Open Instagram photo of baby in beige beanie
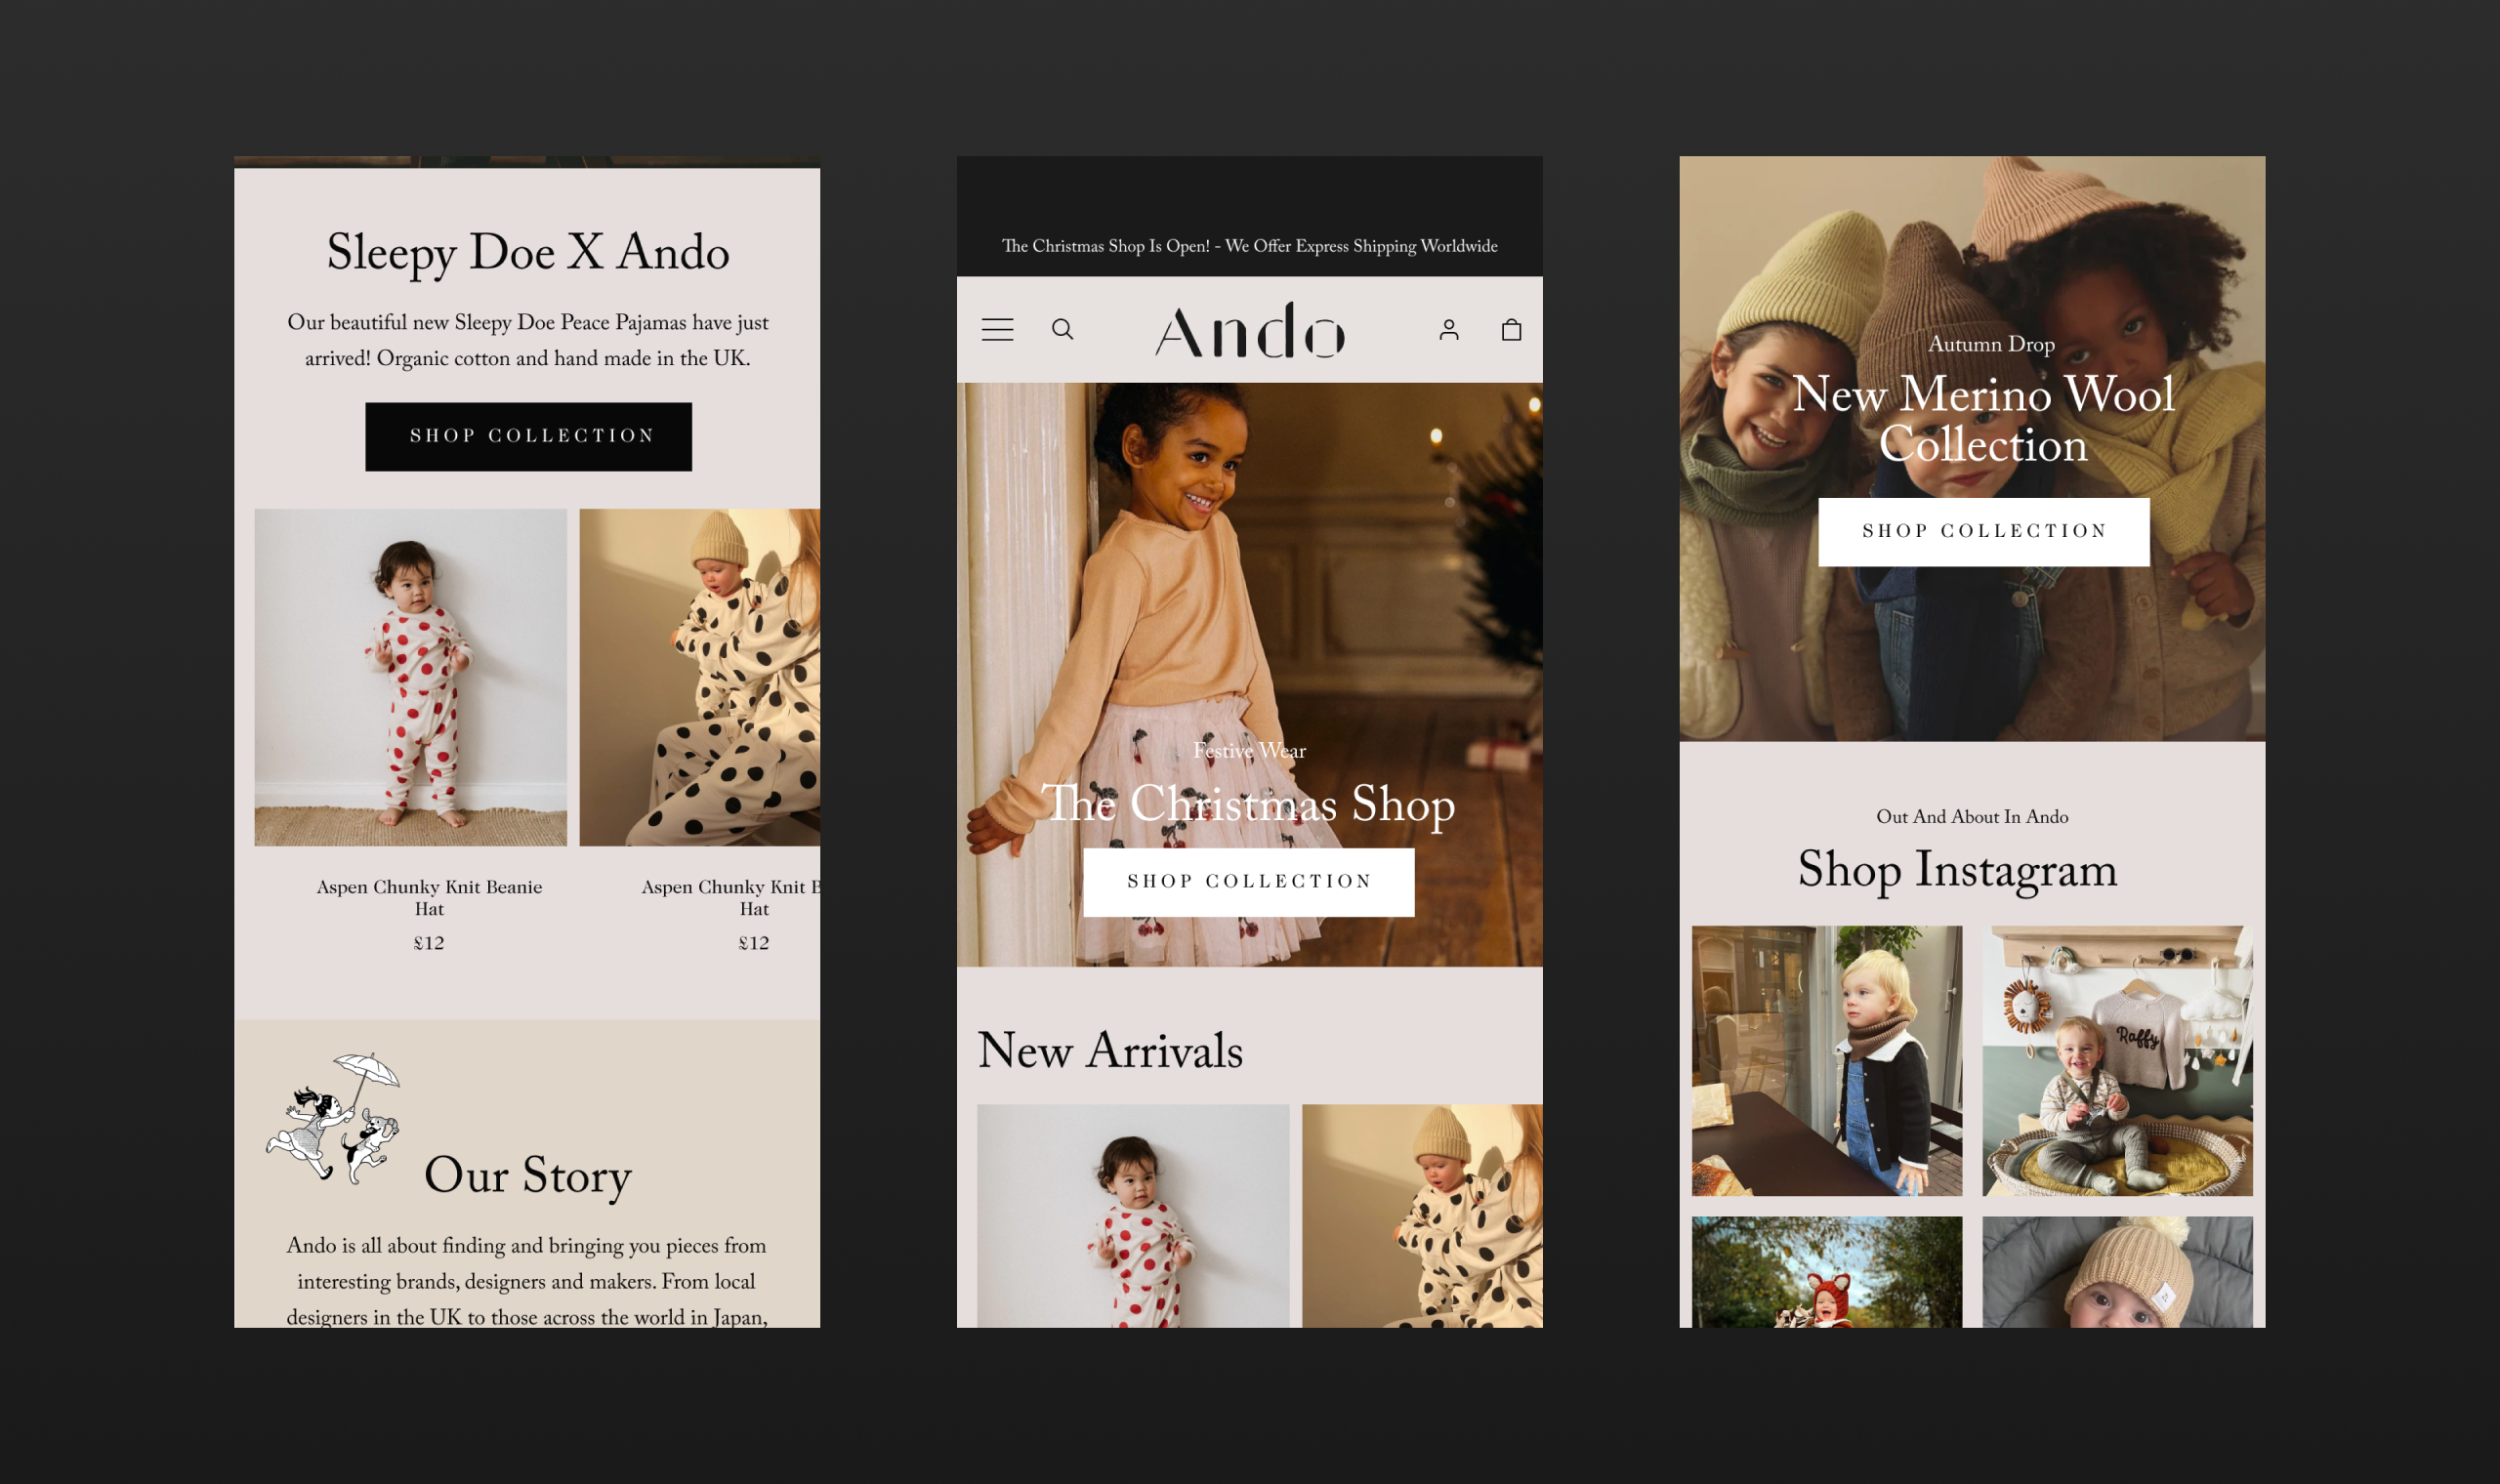The width and height of the screenshot is (2500, 1484). tap(2117, 1271)
